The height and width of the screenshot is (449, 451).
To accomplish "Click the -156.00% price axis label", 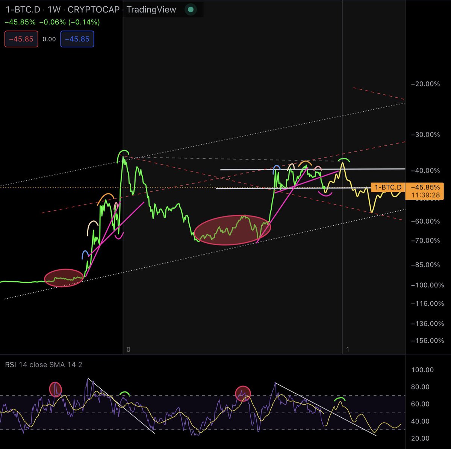I will (428, 341).
